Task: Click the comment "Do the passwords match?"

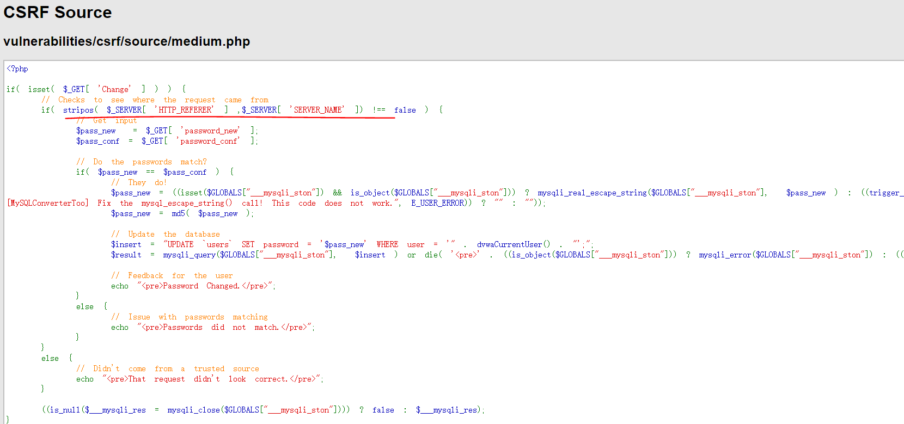Action: point(142,162)
